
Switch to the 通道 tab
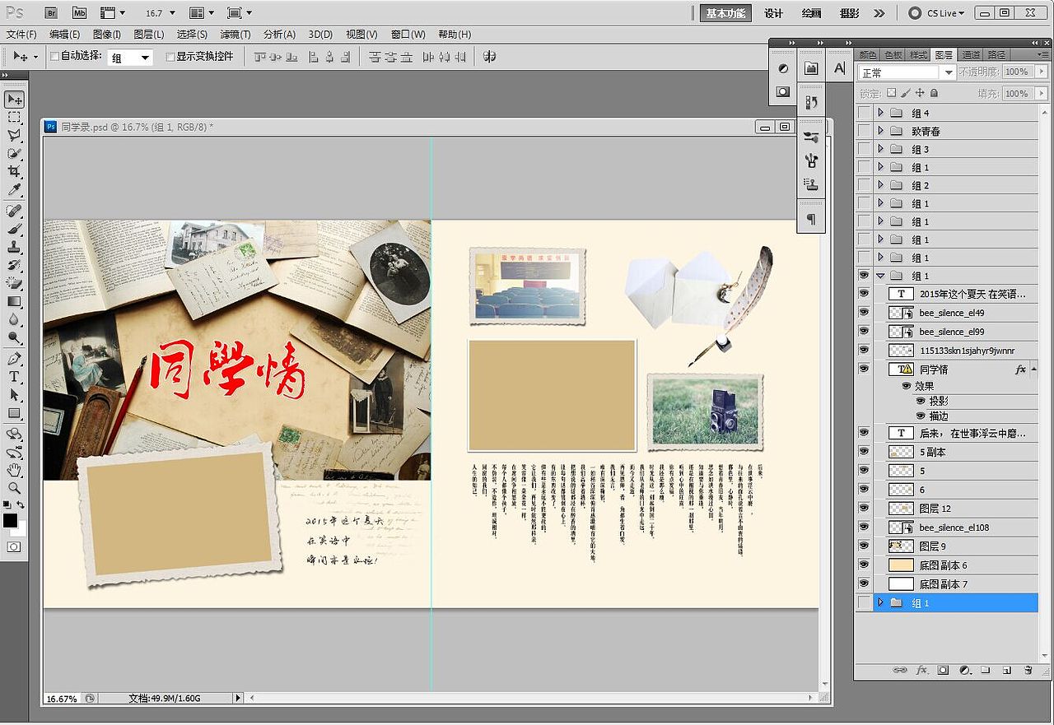[970, 55]
